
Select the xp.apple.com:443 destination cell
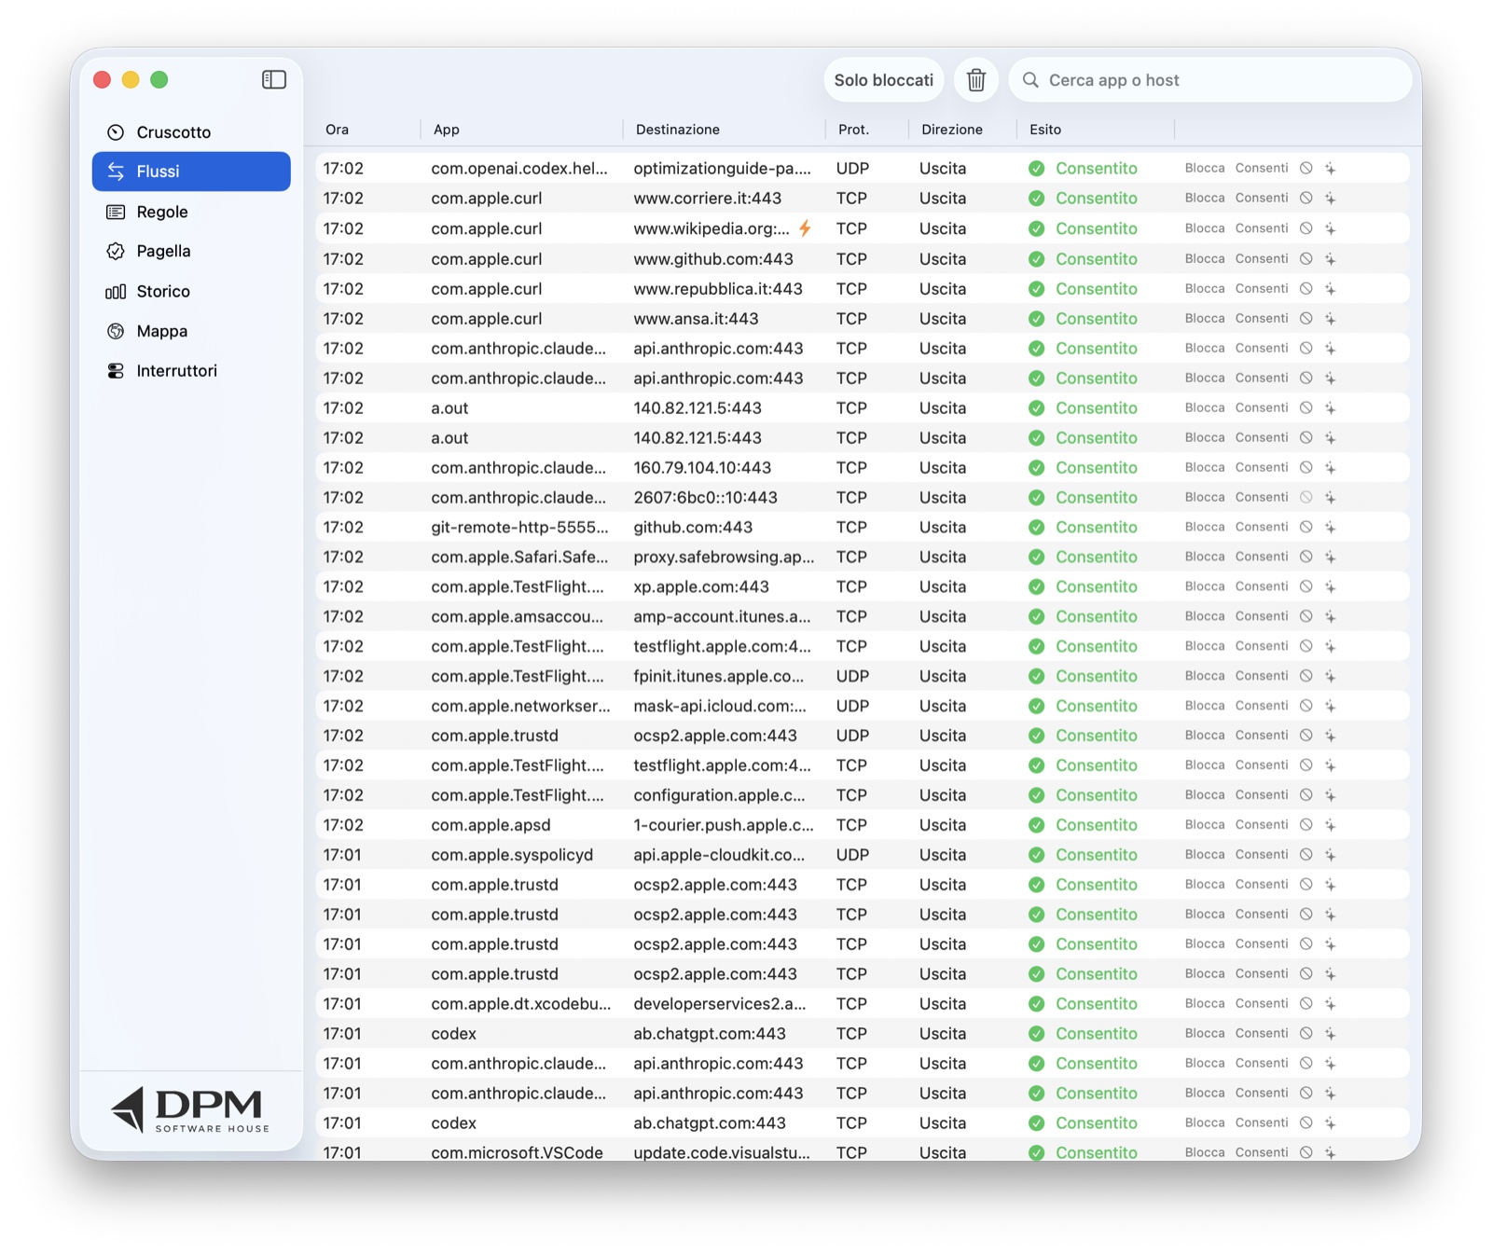point(701,587)
